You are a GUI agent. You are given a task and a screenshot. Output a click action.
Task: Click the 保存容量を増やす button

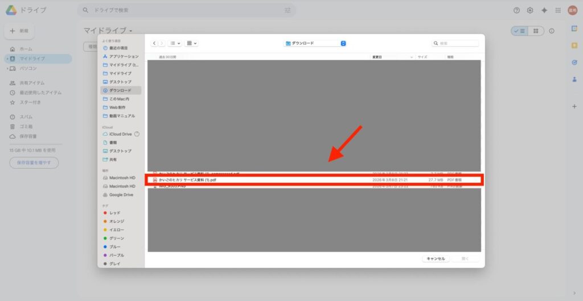(x=34, y=163)
